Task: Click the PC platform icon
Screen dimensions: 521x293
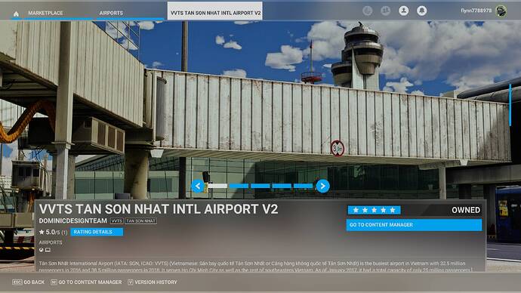Action: tap(48, 250)
